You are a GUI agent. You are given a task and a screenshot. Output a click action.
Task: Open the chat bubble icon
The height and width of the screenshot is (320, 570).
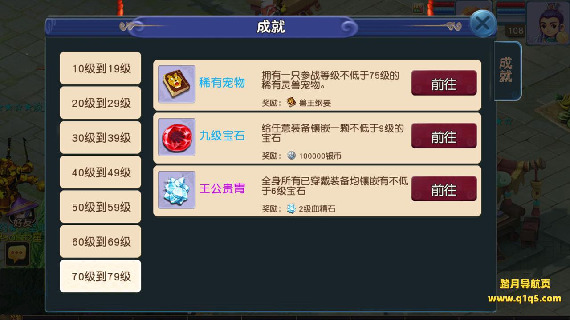pos(17,254)
